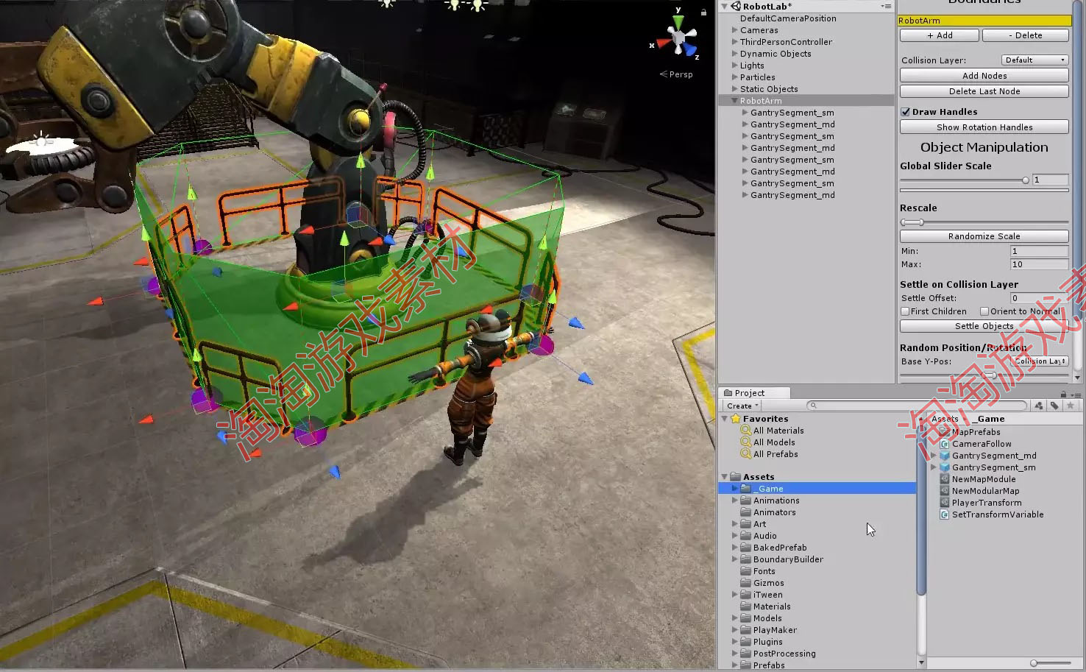Collapse the Assets folder tree
This screenshot has width=1086, height=672.
725,477
